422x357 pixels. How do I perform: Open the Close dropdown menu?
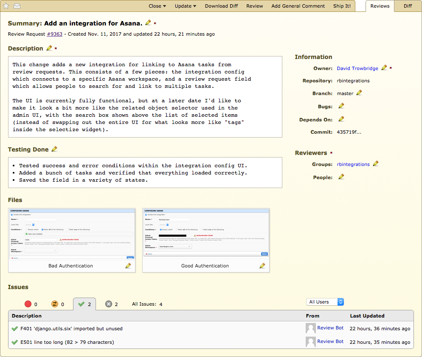click(x=157, y=6)
